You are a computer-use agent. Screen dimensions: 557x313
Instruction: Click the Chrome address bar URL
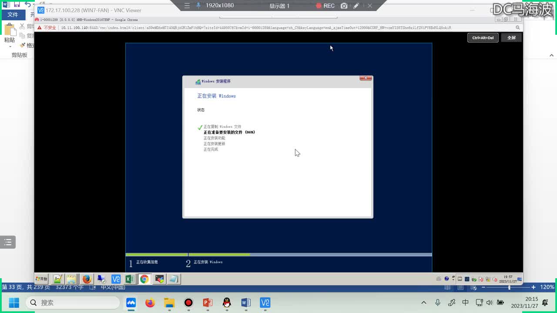pos(256,27)
